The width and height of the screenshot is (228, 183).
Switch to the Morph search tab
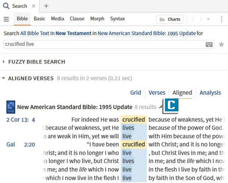(x=97, y=19)
